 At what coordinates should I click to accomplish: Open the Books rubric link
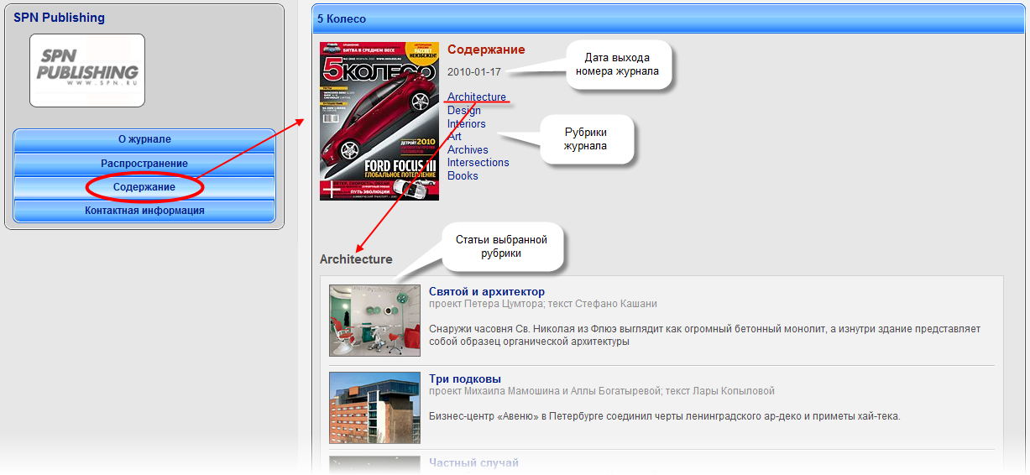point(463,175)
